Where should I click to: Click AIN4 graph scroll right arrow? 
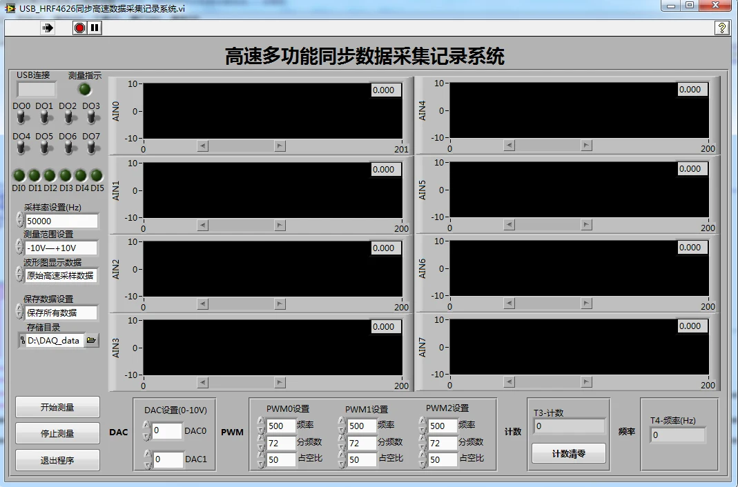(x=586, y=146)
